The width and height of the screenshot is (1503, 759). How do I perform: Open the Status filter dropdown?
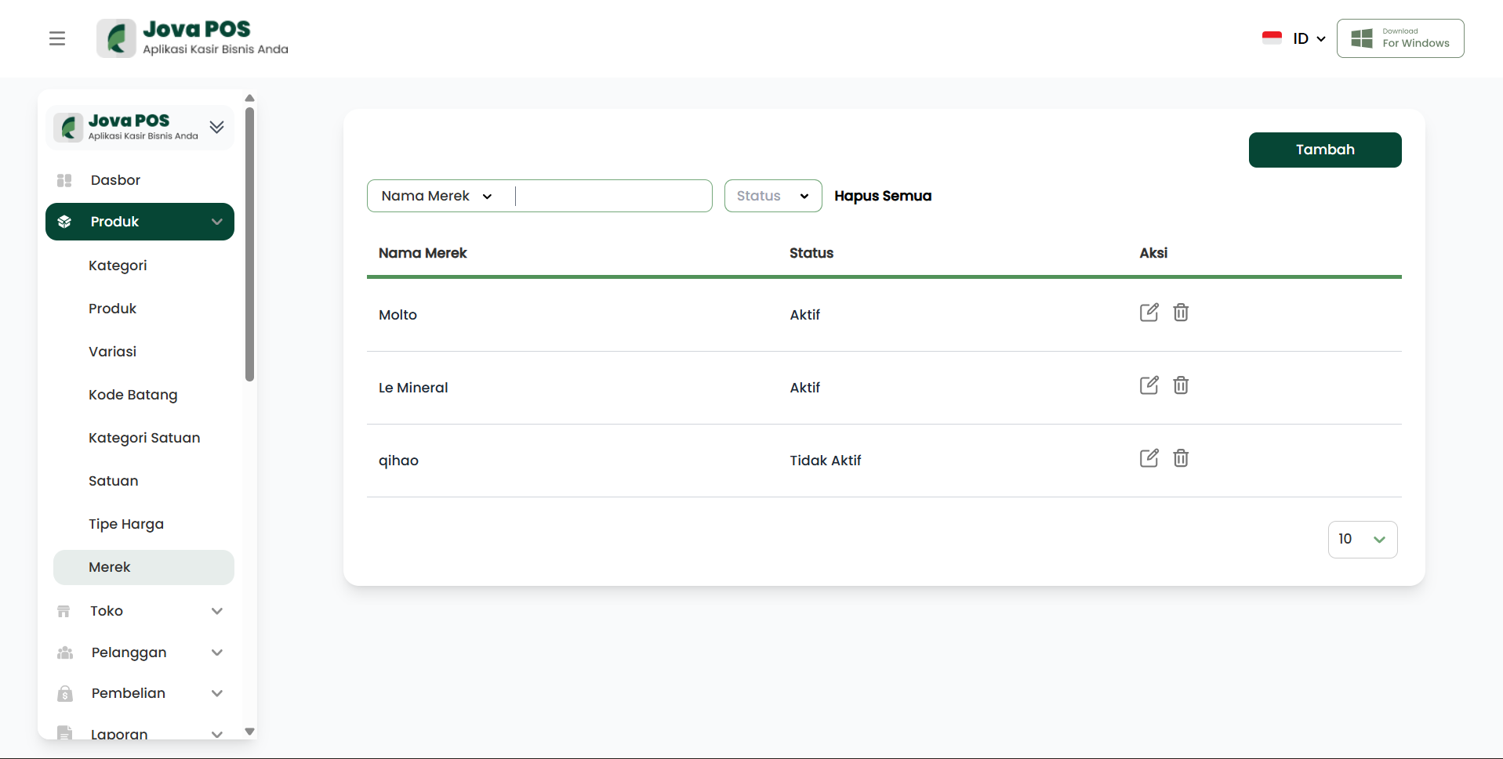[772, 196]
